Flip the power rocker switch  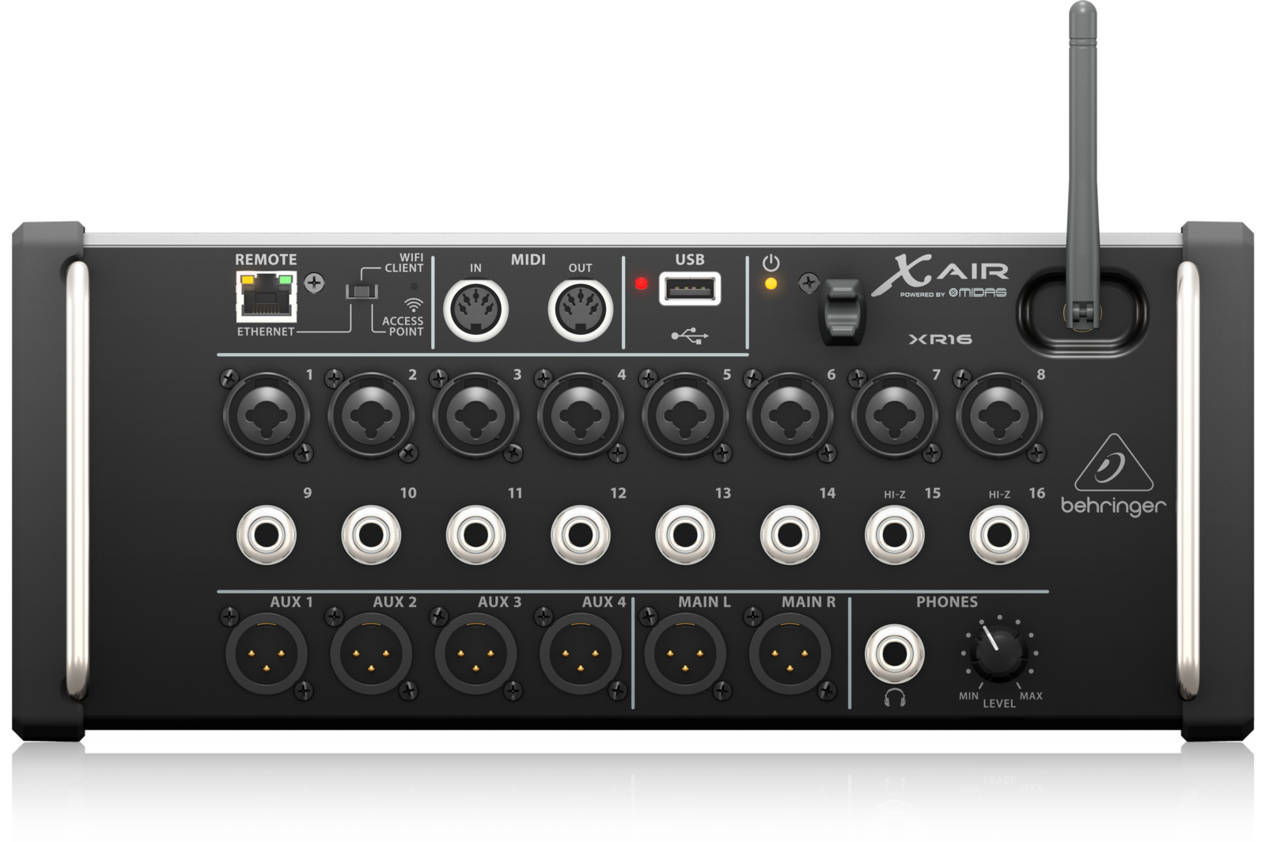[841, 311]
